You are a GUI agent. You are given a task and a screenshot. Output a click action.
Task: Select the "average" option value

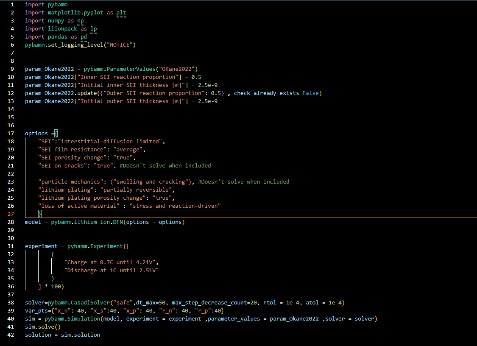(128, 149)
